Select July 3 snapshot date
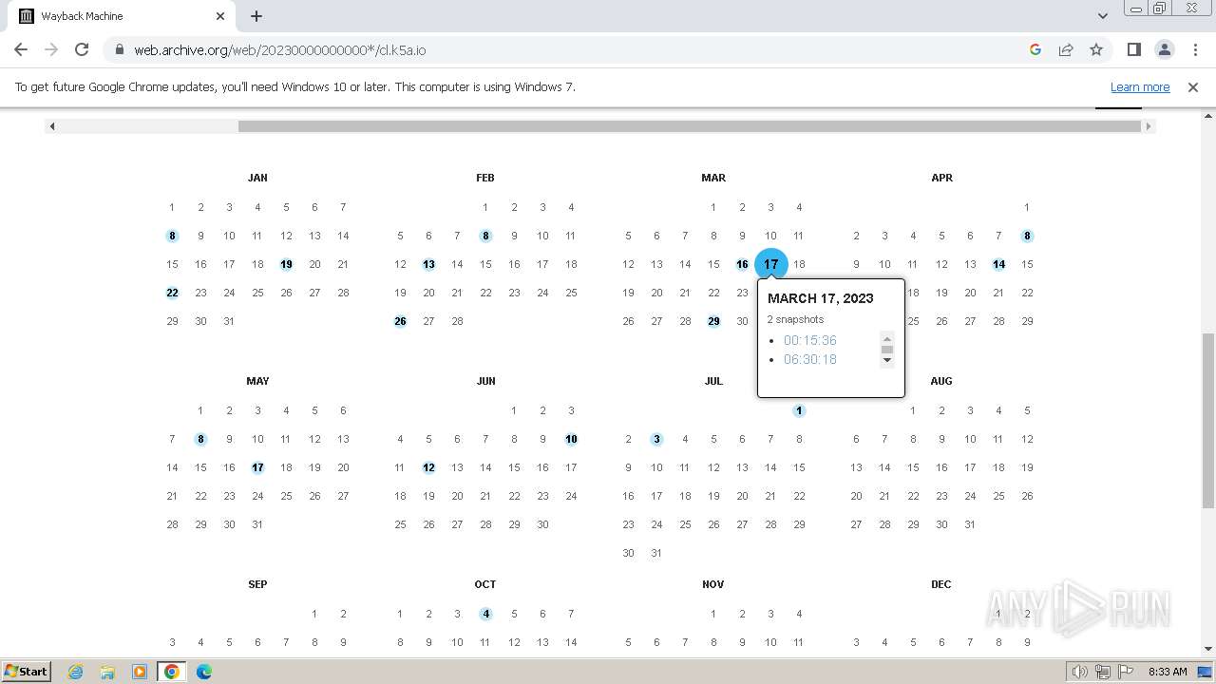Screen dimensions: 1216x684 (x=656, y=439)
